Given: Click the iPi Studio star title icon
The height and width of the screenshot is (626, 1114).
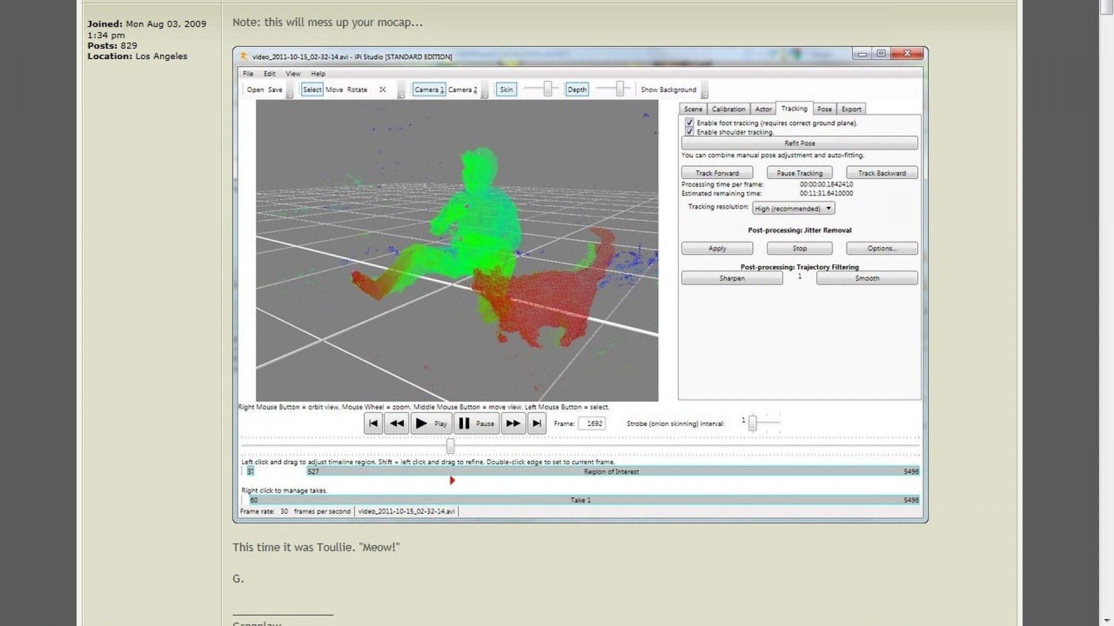Looking at the screenshot, I should click(244, 56).
